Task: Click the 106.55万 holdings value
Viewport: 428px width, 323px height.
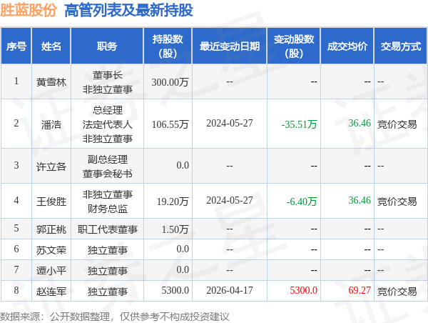Action: (170, 124)
